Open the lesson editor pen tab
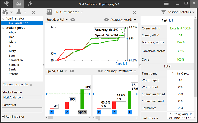This screenshot has width=198, height=123. (x=30, y=4)
